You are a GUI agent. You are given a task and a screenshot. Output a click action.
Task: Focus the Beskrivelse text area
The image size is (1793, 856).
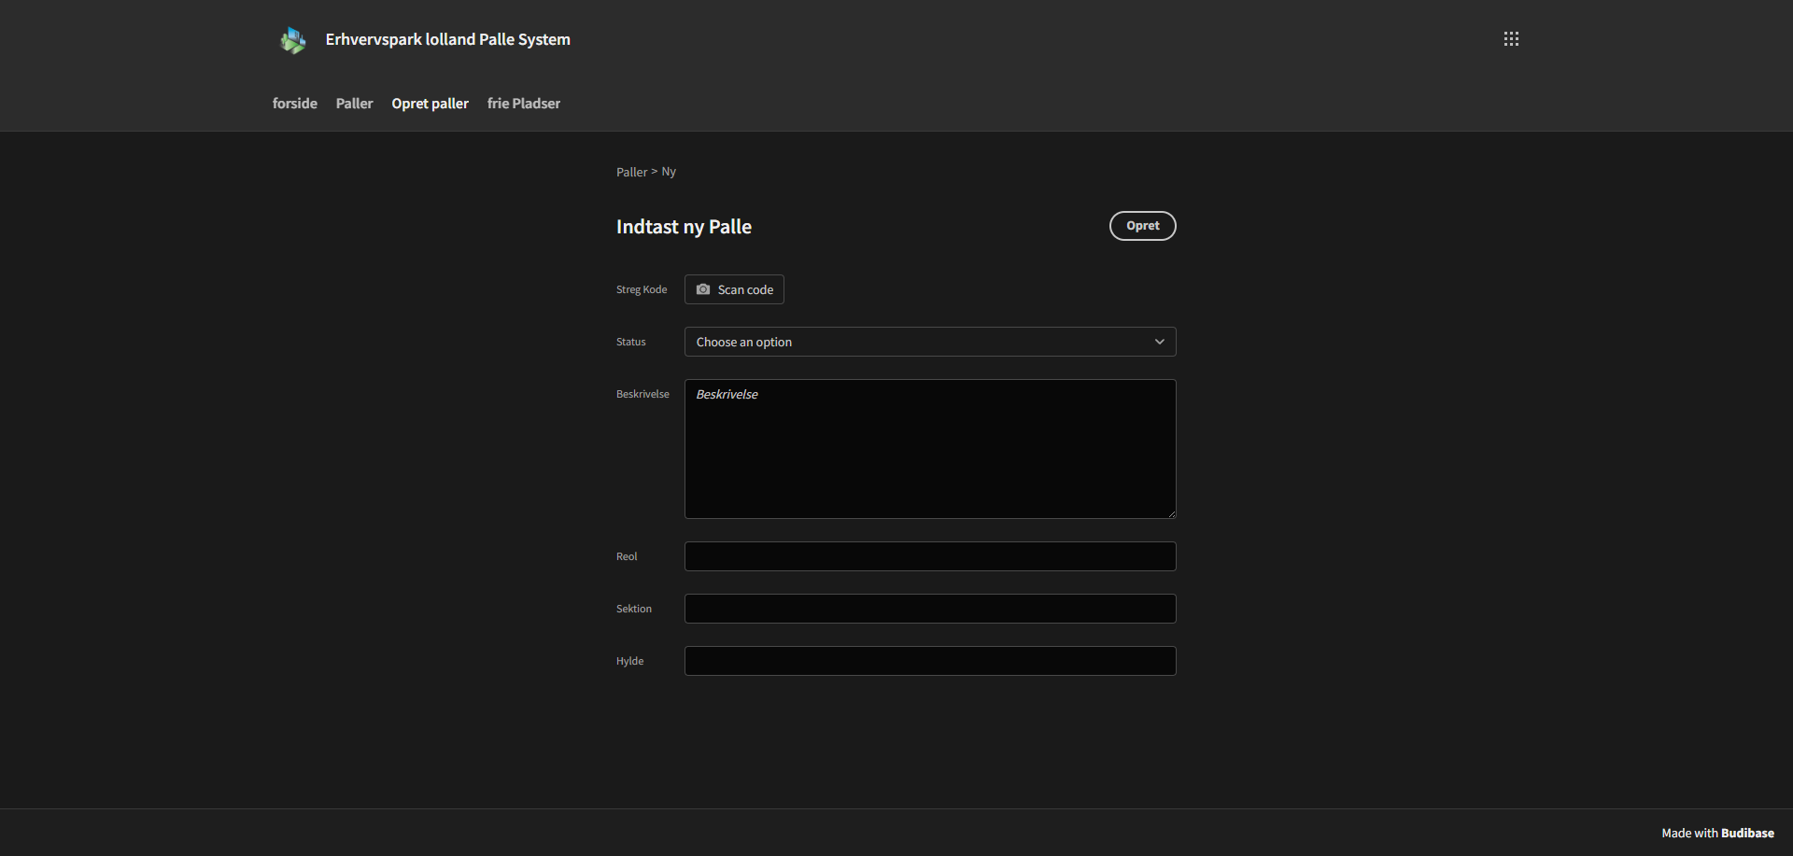tap(929, 449)
